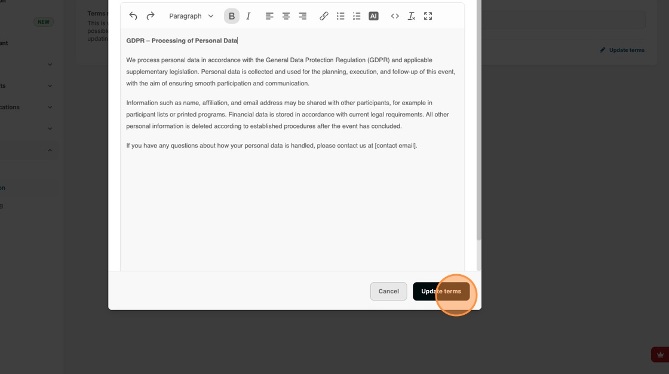Click Cancel in the dialog
The height and width of the screenshot is (374, 669).
coord(388,291)
